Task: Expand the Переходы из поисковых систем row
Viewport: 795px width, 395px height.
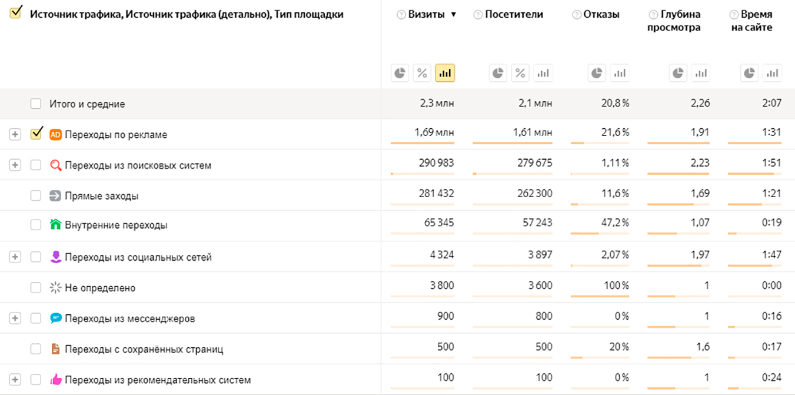Action: click(x=15, y=165)
